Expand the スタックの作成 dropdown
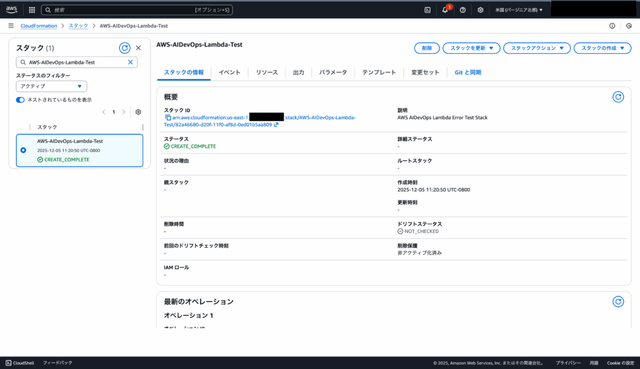 602,48
